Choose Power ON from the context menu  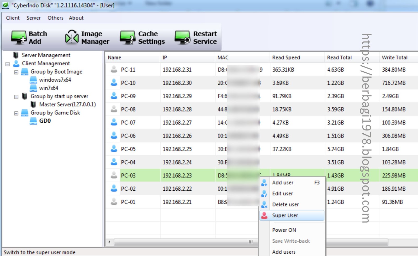coord(292,230)
